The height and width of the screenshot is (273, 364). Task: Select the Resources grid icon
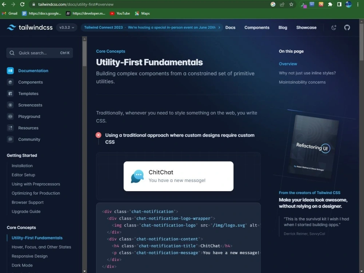[11, 128]
